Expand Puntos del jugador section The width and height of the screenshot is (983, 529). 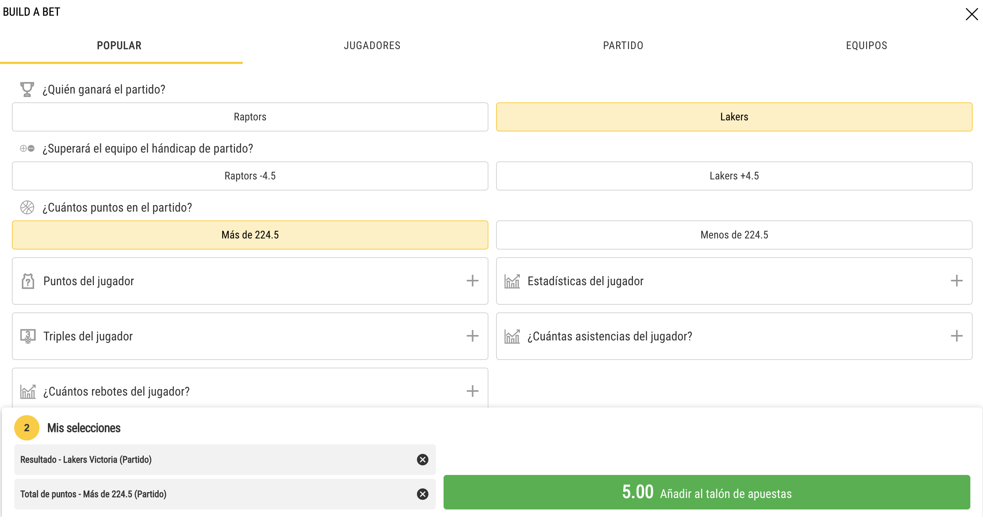tap(250, 281)
